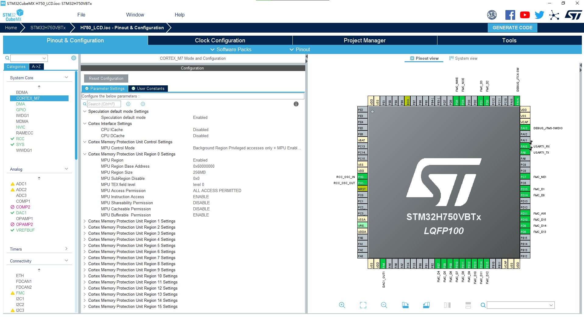Select the best fit view icon

tap(363, 305)
